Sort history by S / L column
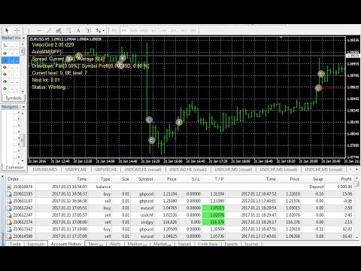Viewport: 361px width, 271px height. pos(196,179)
